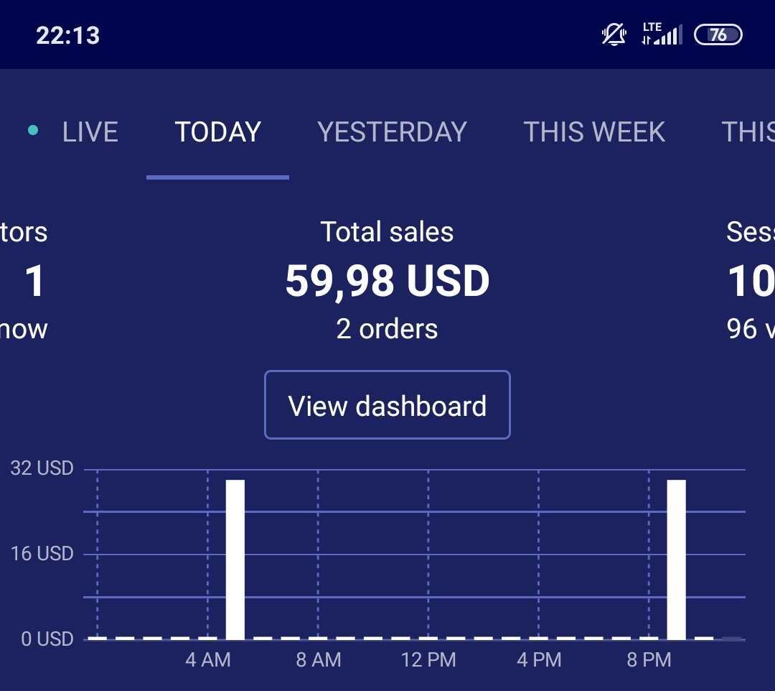Tap the muted bell icon in status bar
The height and width of the screenshot is (691, 775).
tap(614, 34)
